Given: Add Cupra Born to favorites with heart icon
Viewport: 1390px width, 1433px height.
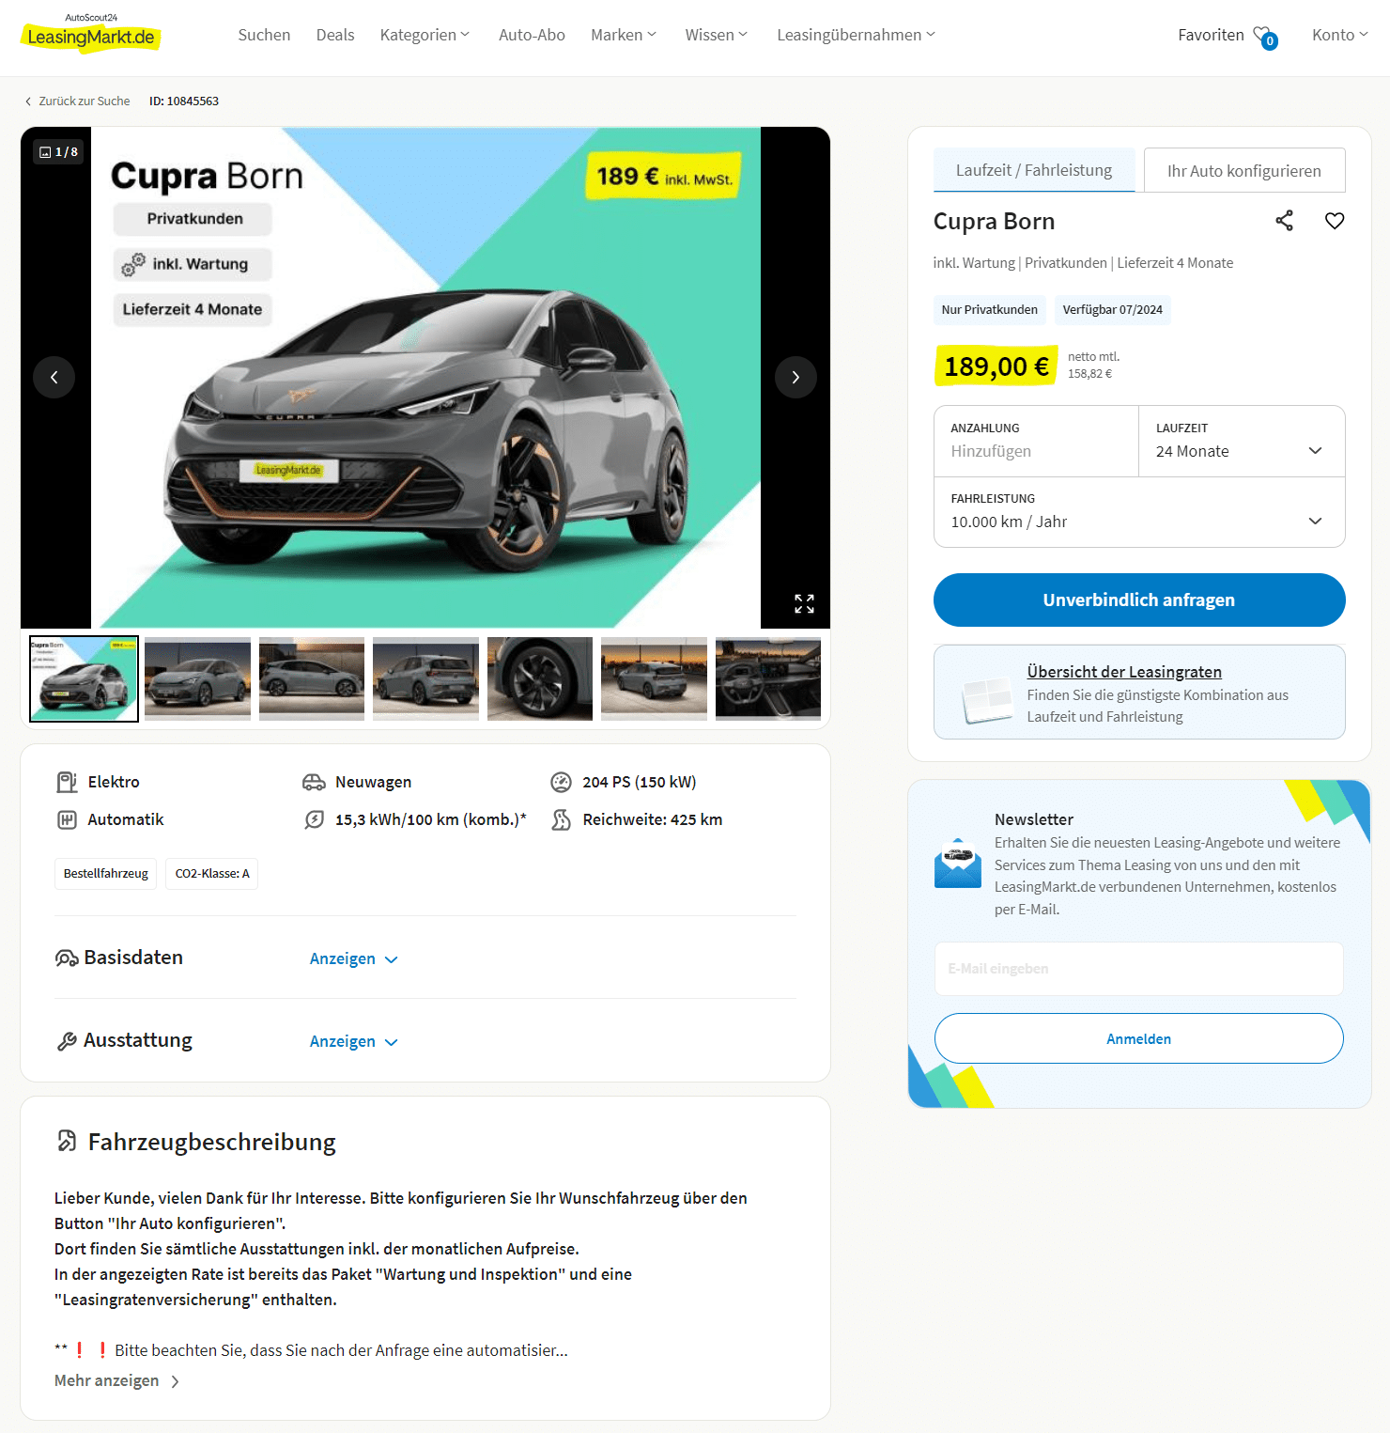Looking at the screenshot, I should point(1335,221).
